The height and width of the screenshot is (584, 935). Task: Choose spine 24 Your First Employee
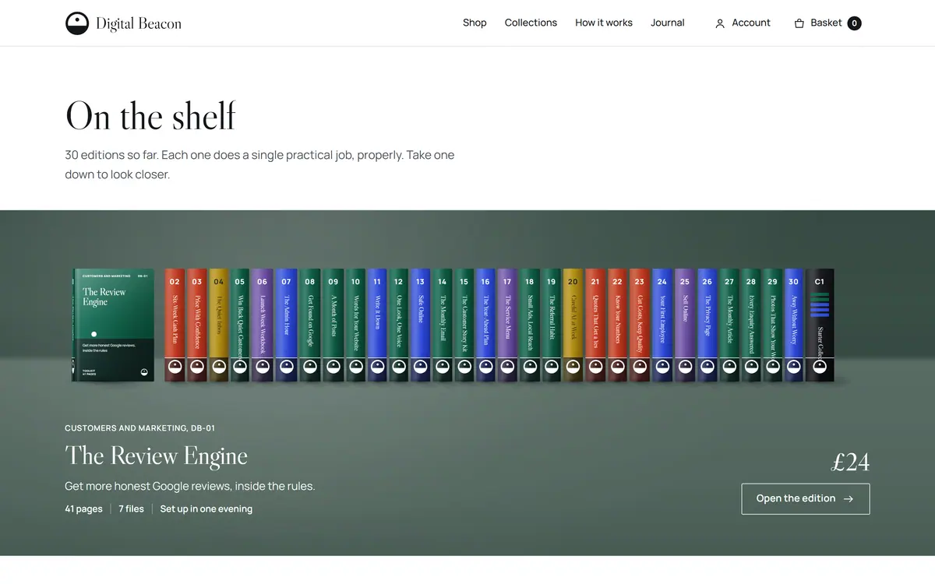pyautogui.click(x=662, y=325)
